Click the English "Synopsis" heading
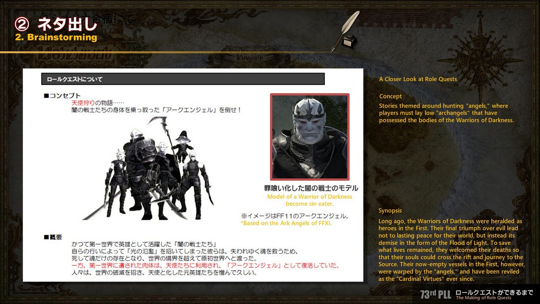This screenshot has width=540, height=304. [390, 210]
